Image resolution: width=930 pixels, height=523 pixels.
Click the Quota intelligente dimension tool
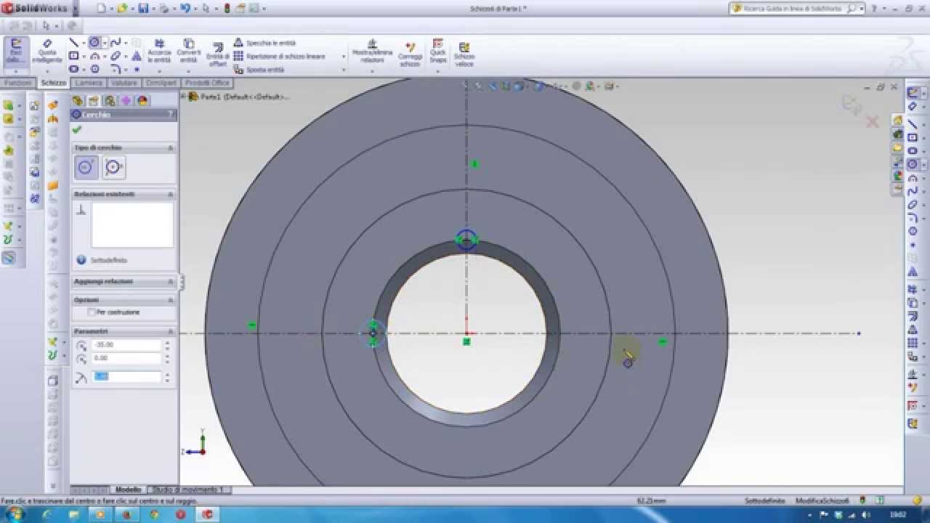pos(46,52)
